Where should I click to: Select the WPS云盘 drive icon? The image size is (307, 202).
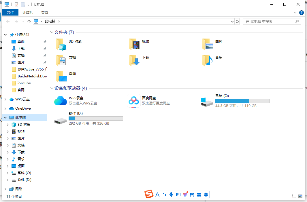pyautogui.click(x=60, y=101)
